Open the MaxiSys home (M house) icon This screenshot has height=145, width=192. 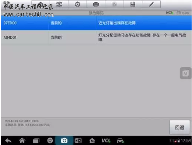(x=92, y=141)
